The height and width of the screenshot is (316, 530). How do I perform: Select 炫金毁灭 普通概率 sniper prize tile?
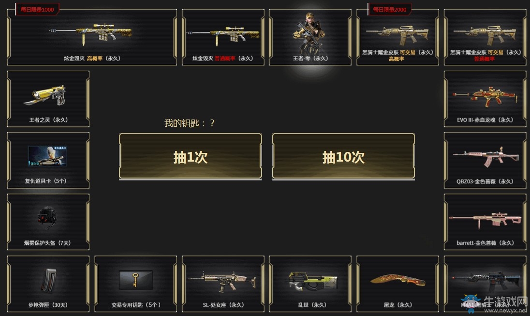pyautogui.click(x=223, y=37)
